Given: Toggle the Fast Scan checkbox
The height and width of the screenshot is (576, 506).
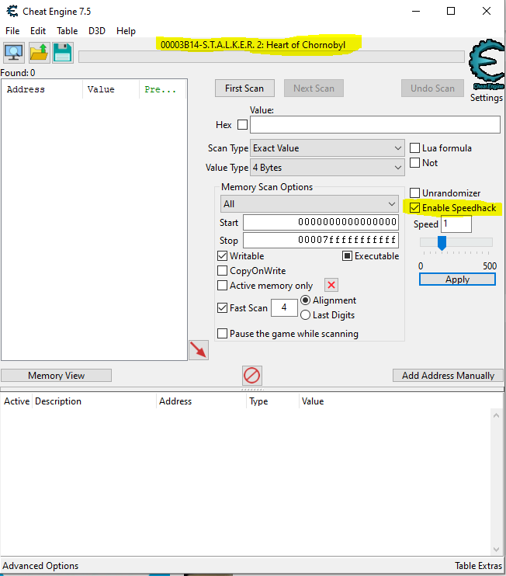Looking at the screenshot, I should pyautogui.click(x=222, y=308).
